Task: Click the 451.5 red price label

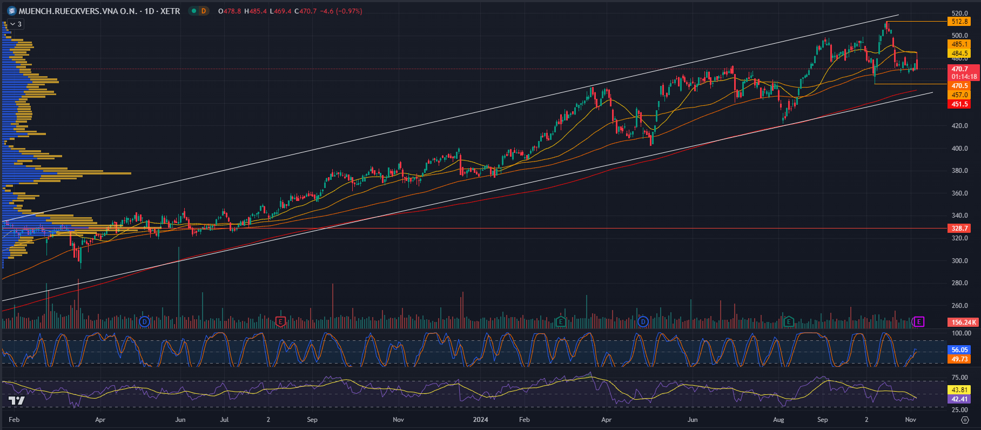Action: [959, 104]
